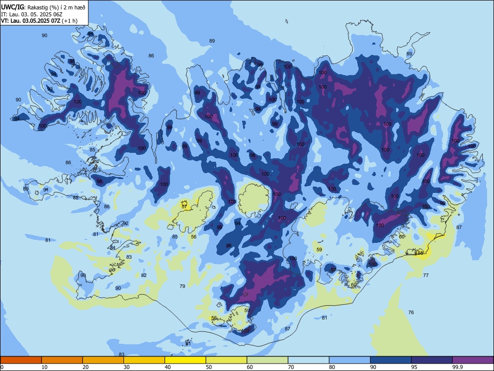This screenshot has height=371, width=494.
Task: Click the dark navy 95–99.9 legend swatch
Action: pyautogui.click(x=432, y=360)
